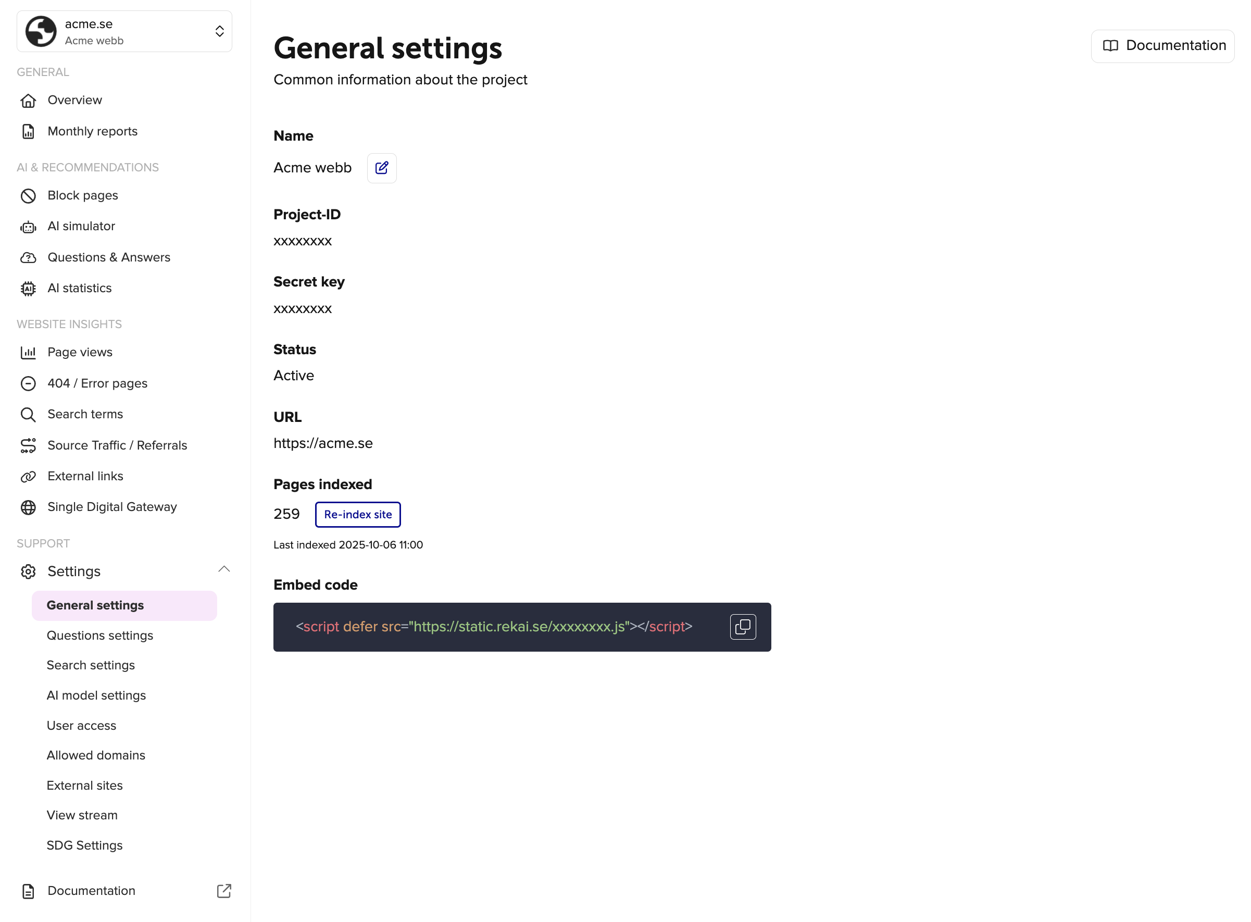Open the top-right Documentation button
1251x922 pixels.
pos(1162,46)
